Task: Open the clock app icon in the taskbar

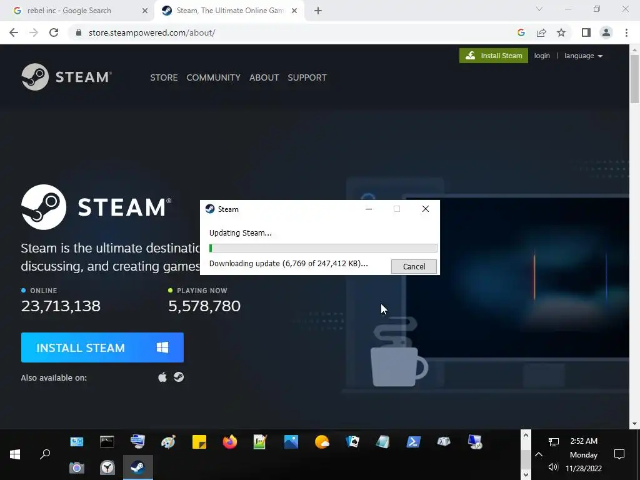Action: click(x=107, y=467)
